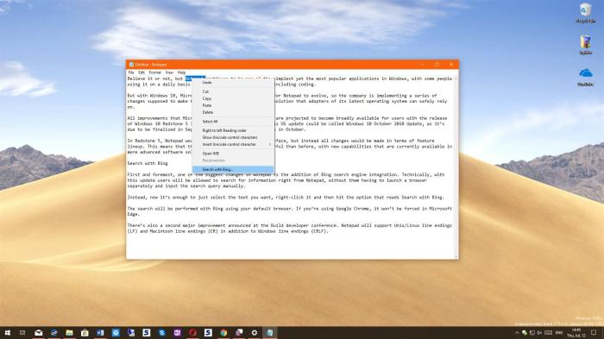Image resolution: width=604 pixels, height=339 pixels.
Task: Open Microsoft Edge from the taskbar
Action: tap(53, 332)
